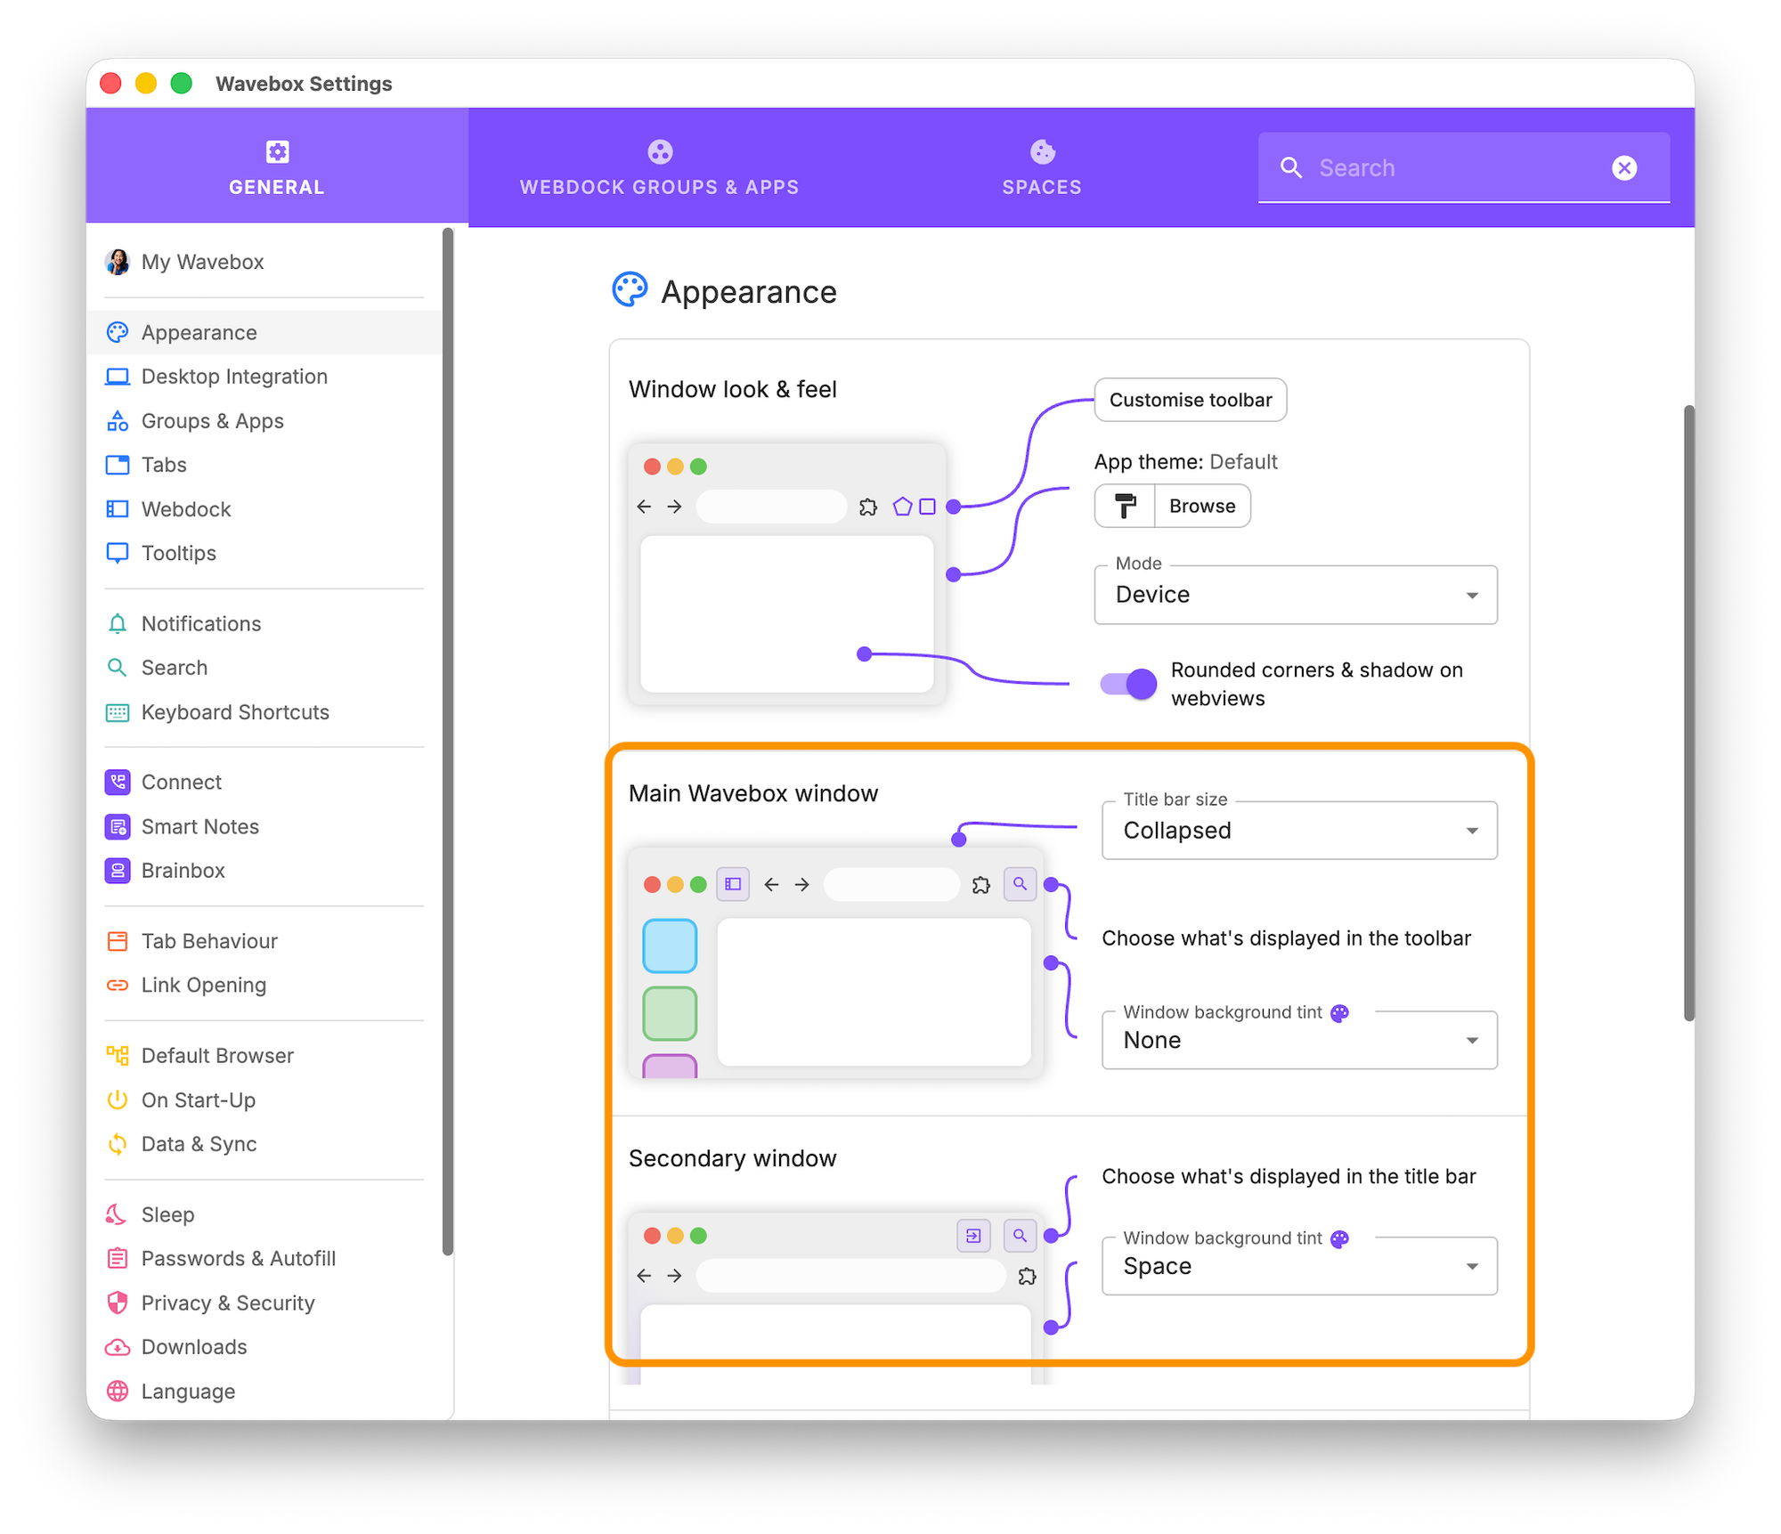
Task: Click the Privacy & Security shield icon
Action: point(118,1303)
